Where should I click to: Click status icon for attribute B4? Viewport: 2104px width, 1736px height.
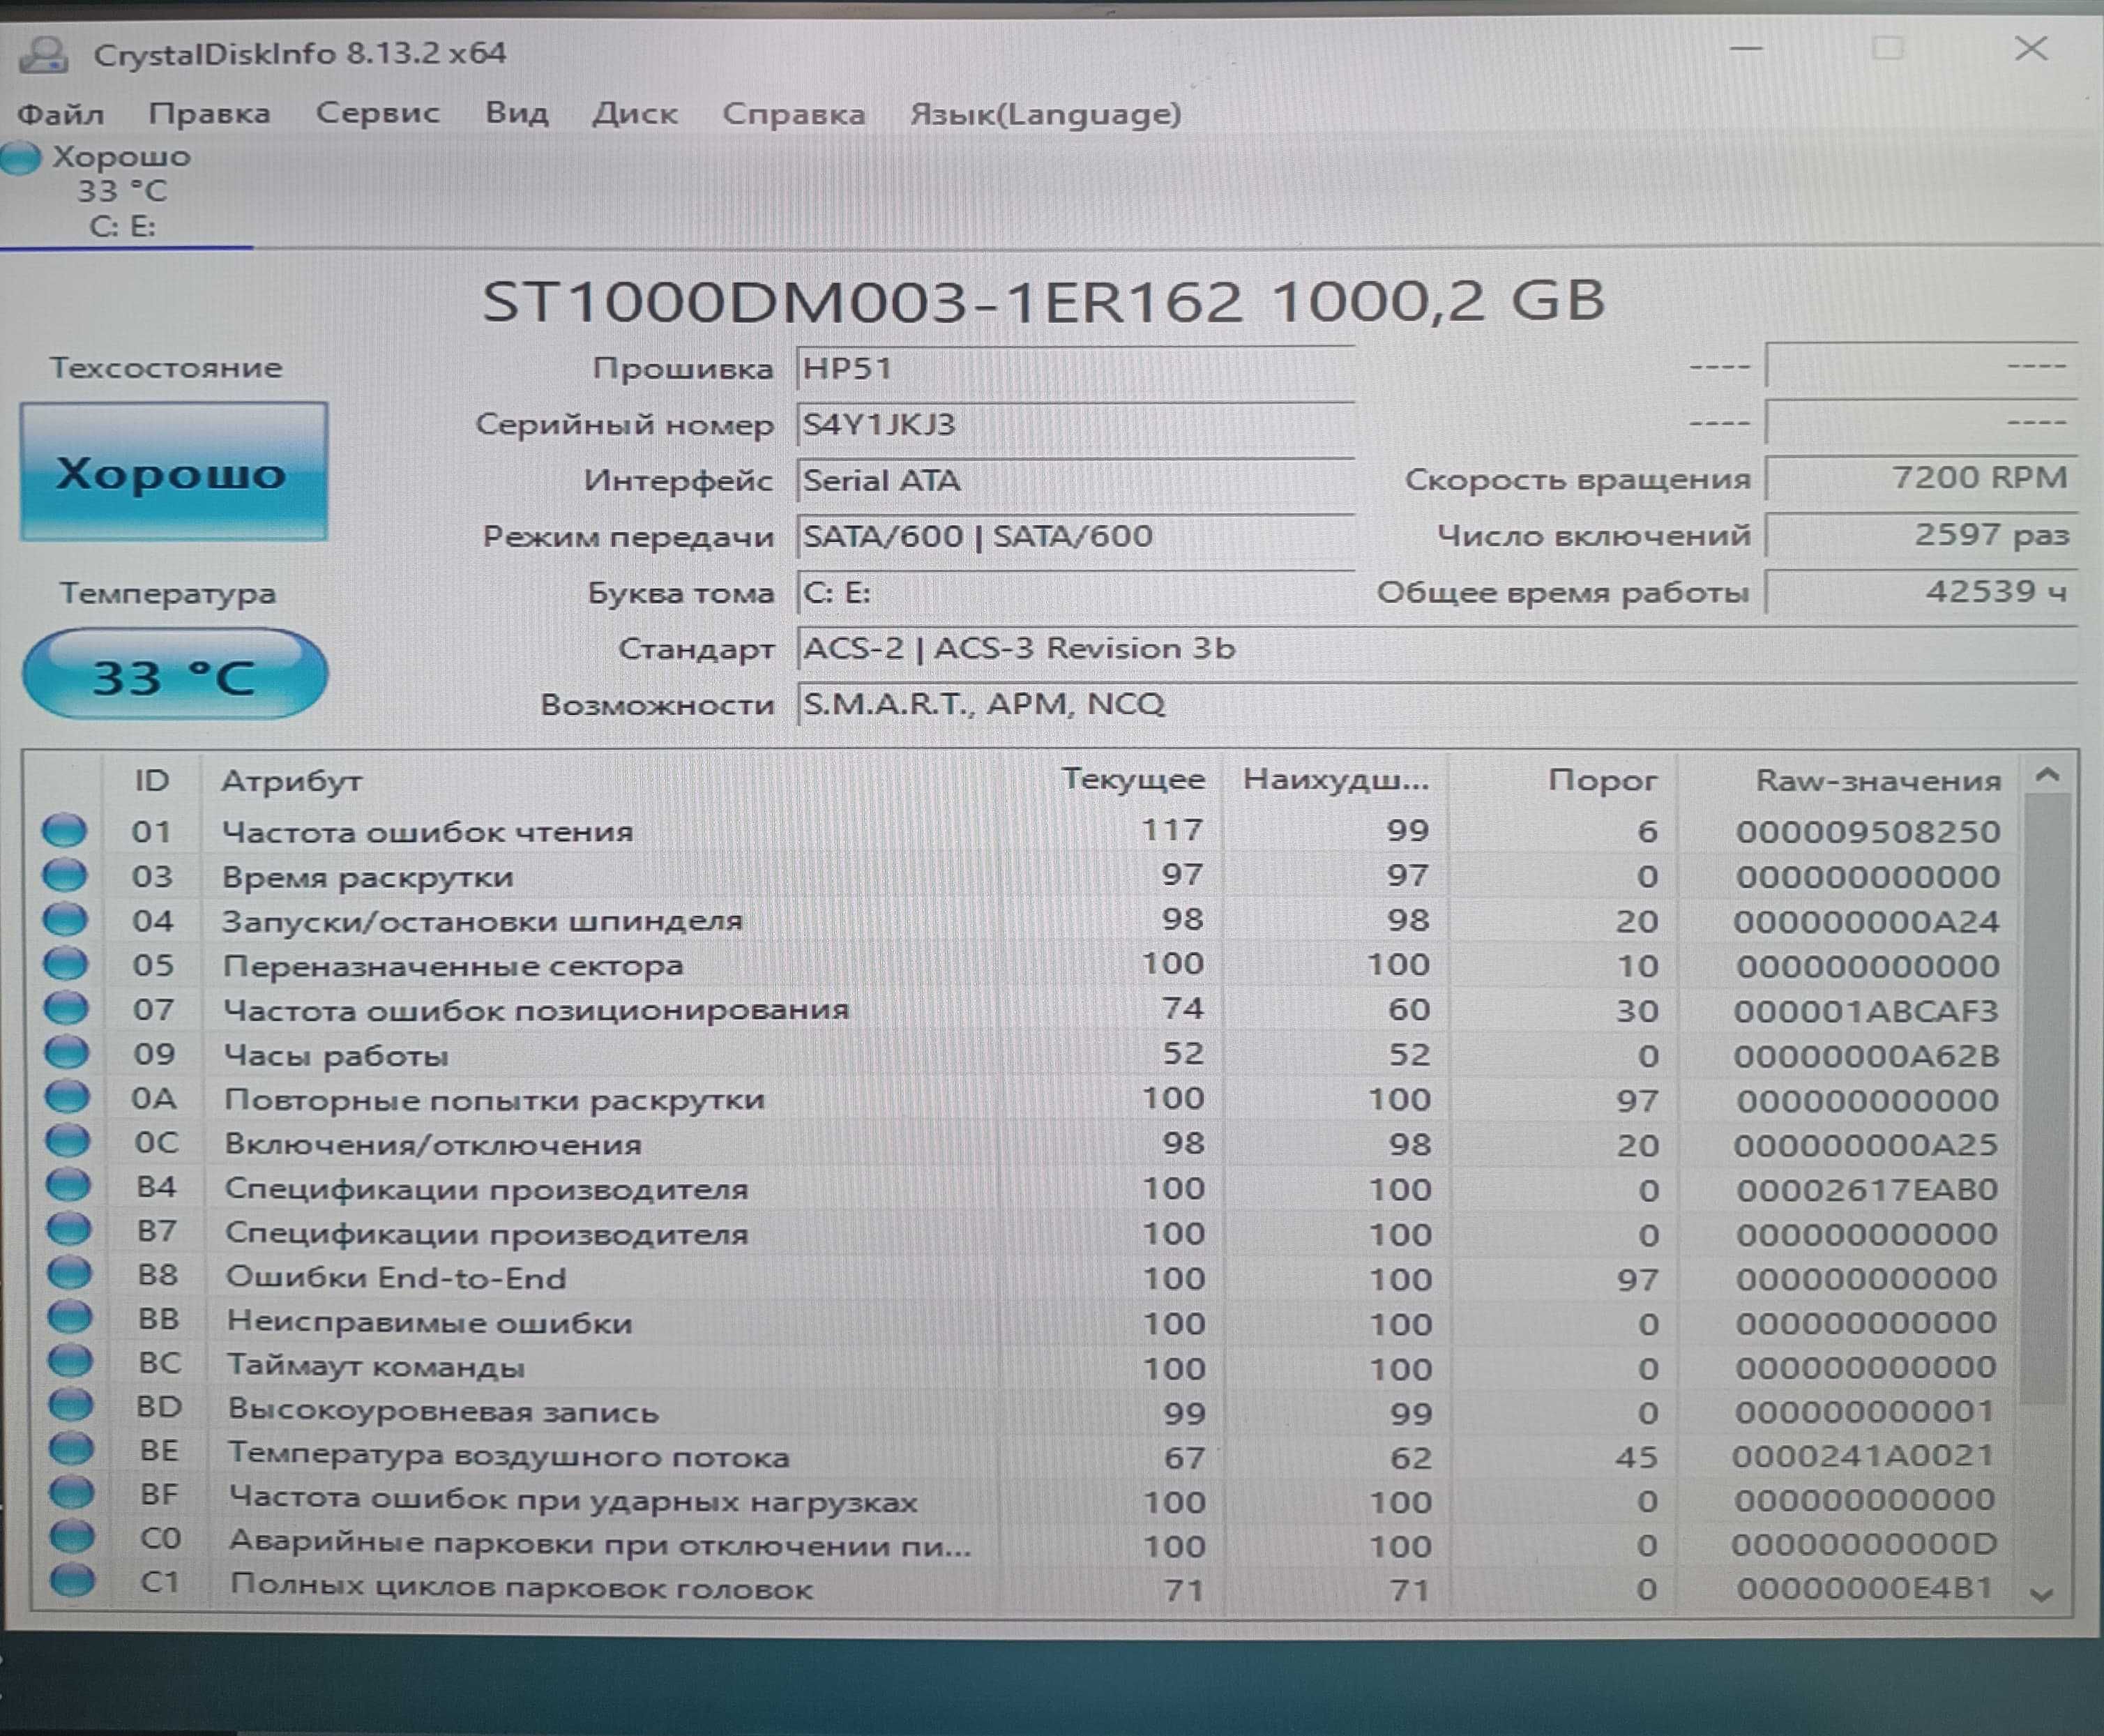(x=69, y=1185)
